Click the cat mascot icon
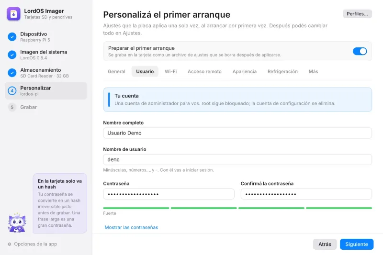This screenshot has height=255, width=383. 17,222
